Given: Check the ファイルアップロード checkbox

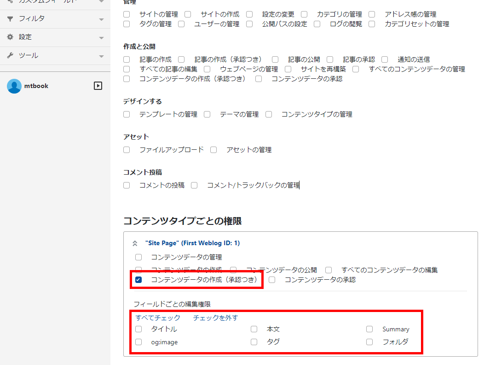Looking at the screenshot, I should coord(127,150).
